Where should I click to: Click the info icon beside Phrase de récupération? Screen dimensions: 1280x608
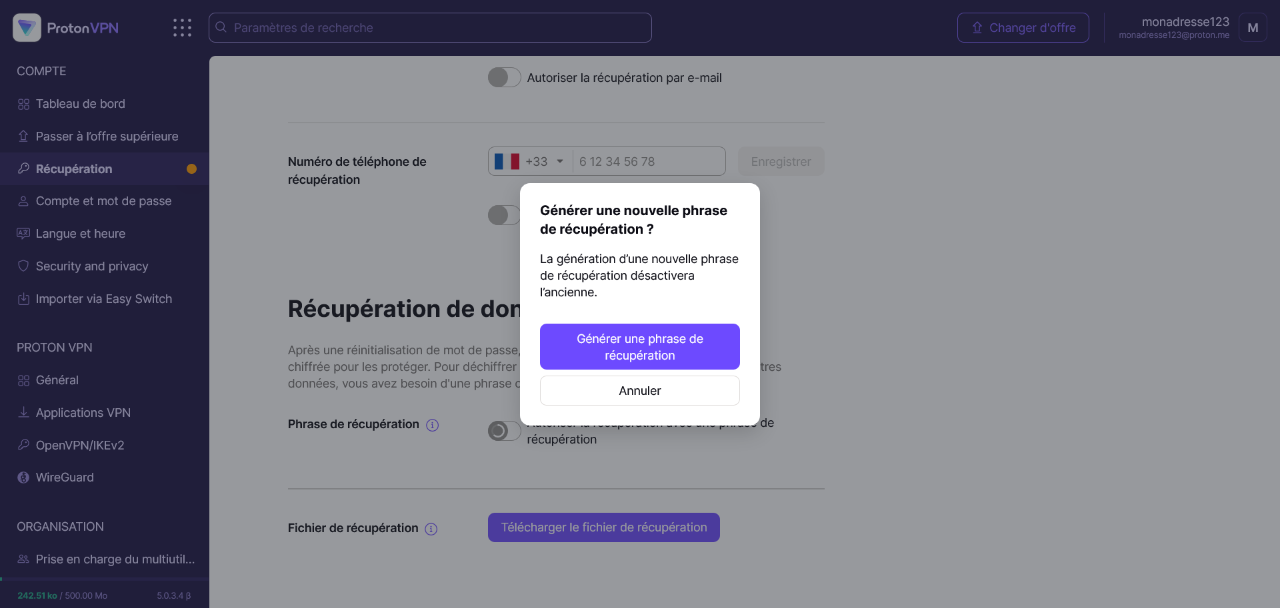coord(433,425)
